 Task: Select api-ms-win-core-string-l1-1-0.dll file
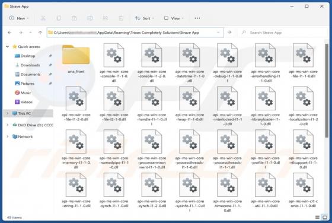click(x=76, y=190)
